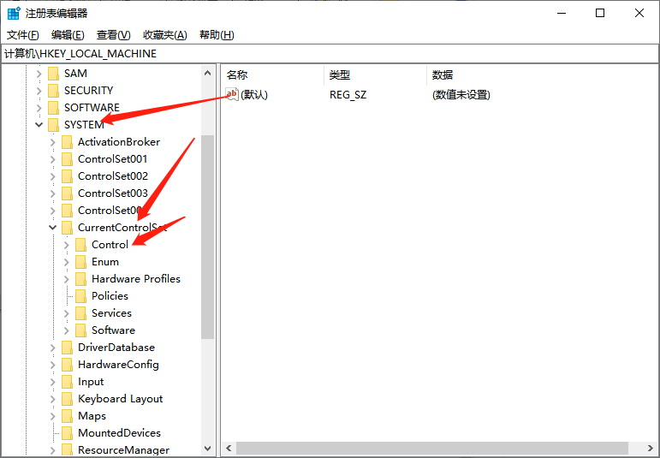The height and width of the screenshot is (458, 660).
Task: Click the Control key folder icon
Action: point(80,245)
